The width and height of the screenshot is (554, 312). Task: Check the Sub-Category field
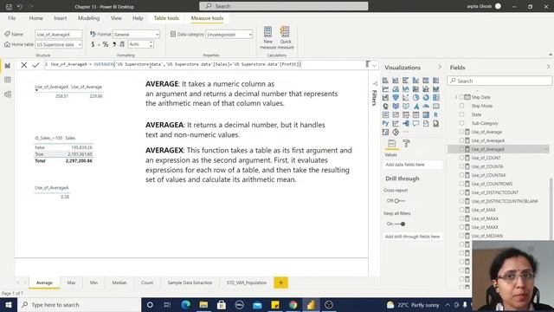coord(461,123)
